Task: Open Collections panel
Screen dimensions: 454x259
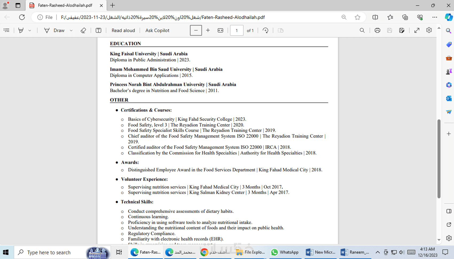Action: coord(405,17)
